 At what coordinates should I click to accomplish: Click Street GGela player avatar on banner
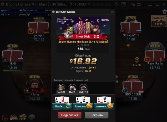tap(68, 34)
